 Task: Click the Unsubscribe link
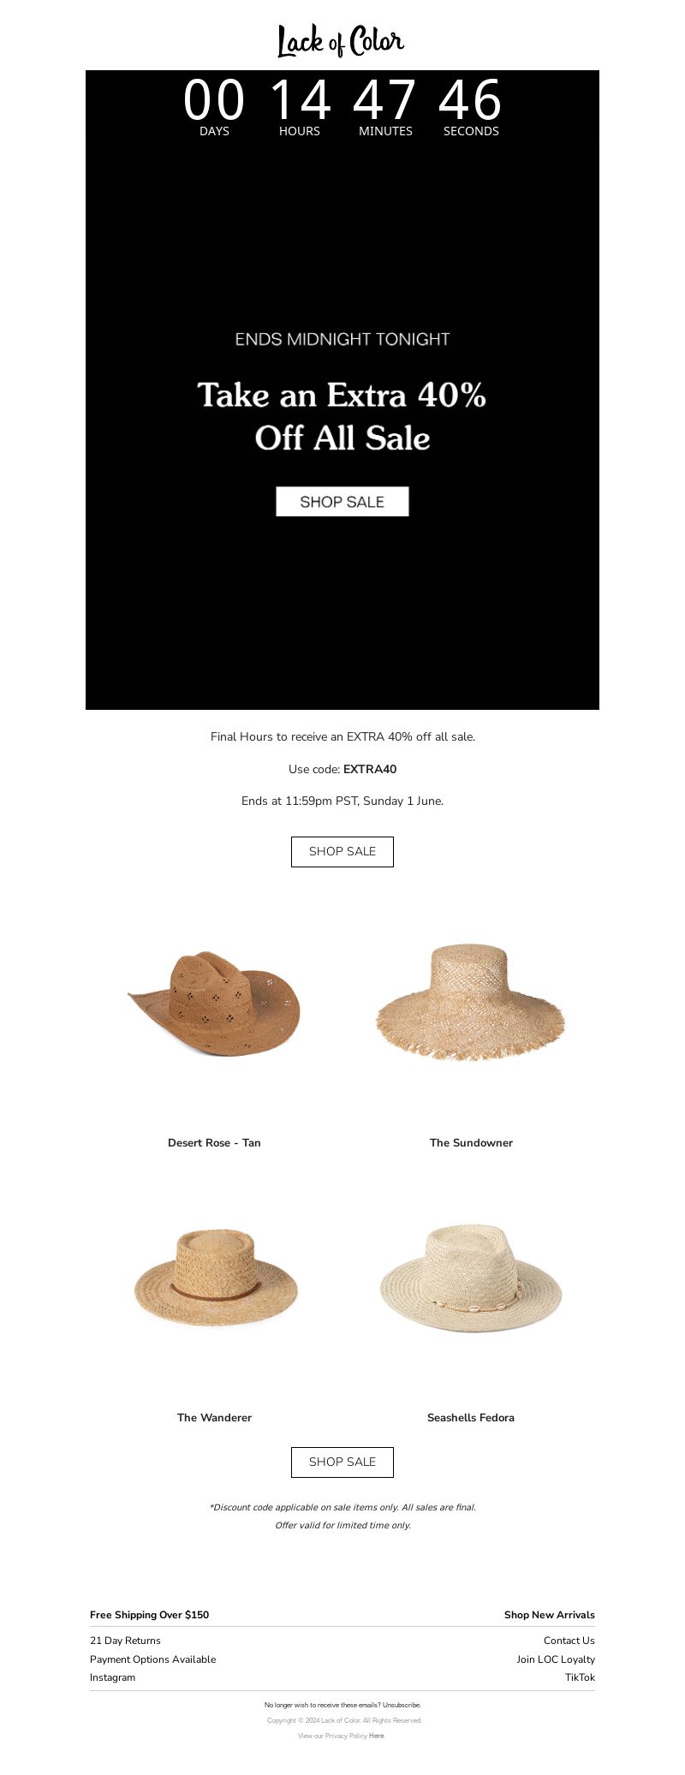click(402, 1705)
